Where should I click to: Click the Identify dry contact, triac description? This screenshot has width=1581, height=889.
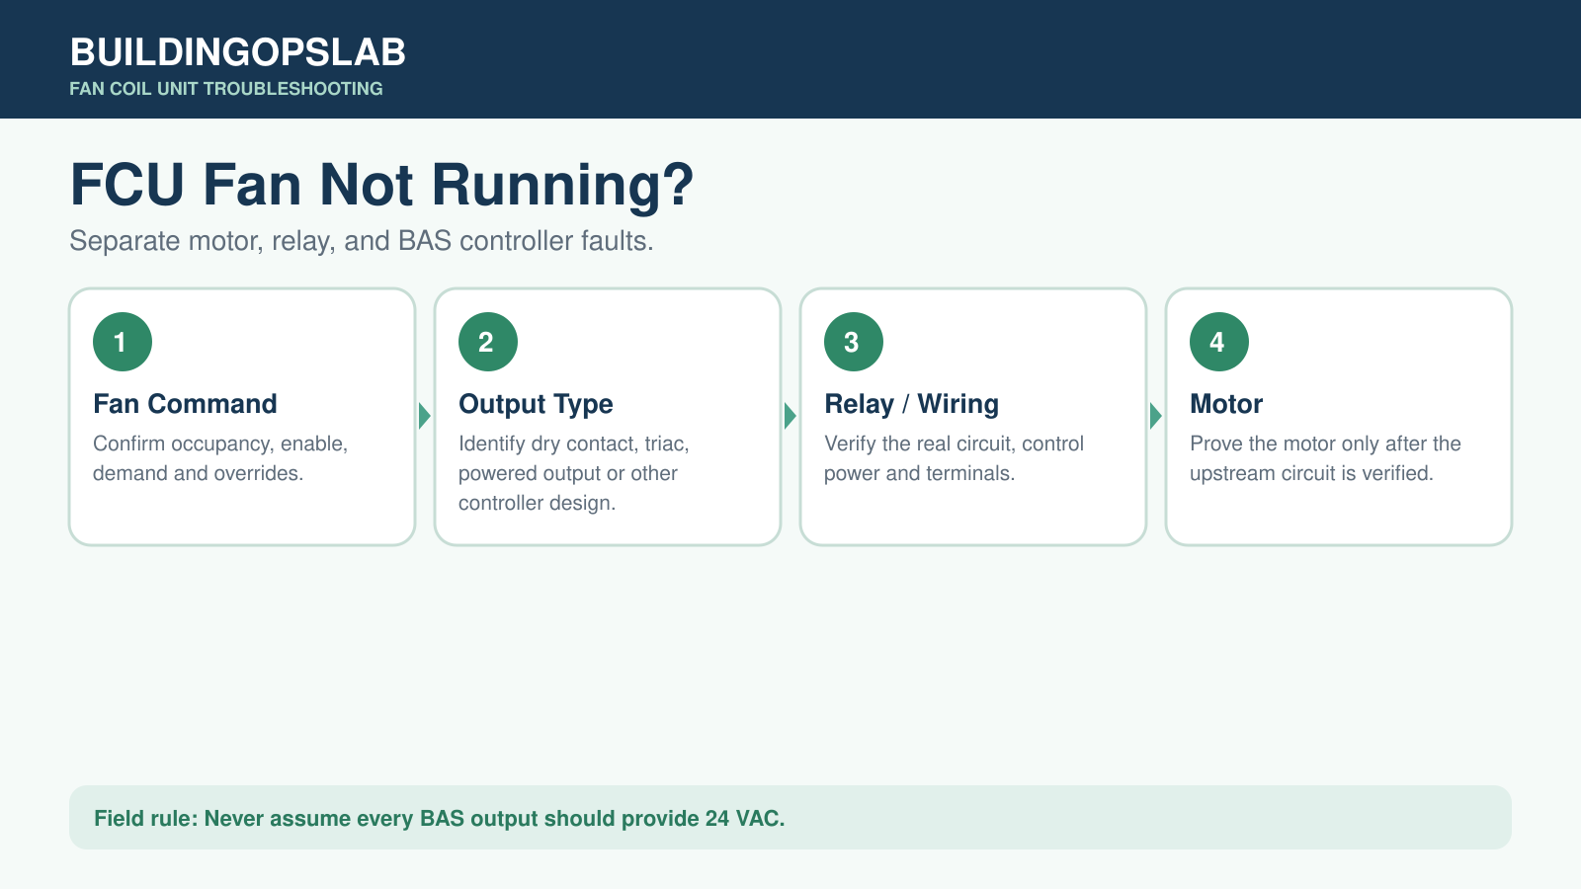pyautogui.click(x=574, y=473)
